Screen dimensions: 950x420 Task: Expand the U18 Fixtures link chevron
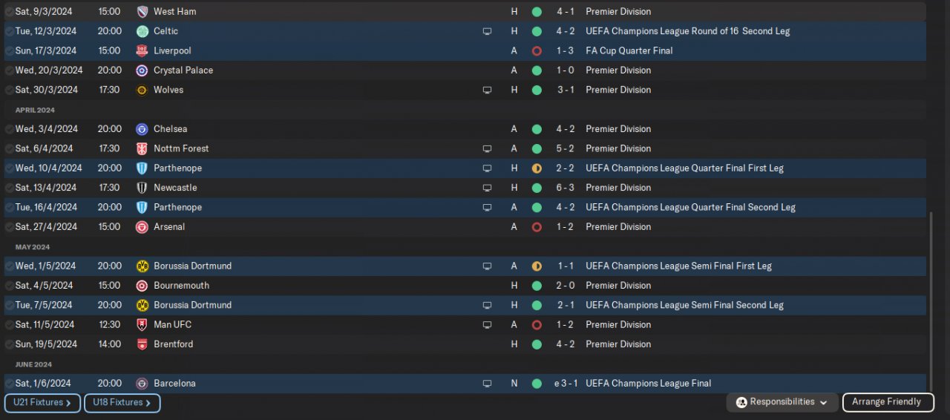click(x=148, y=403)
